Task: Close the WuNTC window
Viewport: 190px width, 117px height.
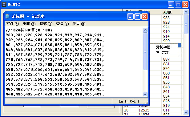Action: tap(185, 5)
